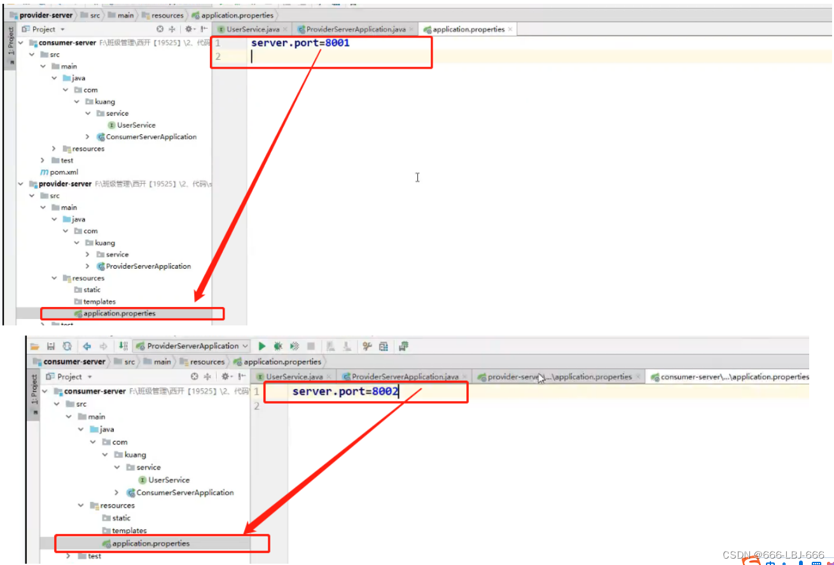Select highlighted application.properties in 8002 window tree
834x565 pixels.
[x=146, y=543]
